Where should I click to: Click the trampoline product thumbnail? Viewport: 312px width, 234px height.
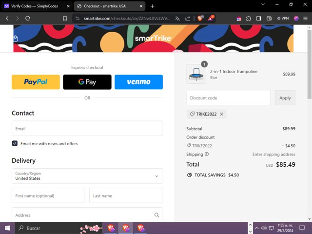[x=196, y=74]
